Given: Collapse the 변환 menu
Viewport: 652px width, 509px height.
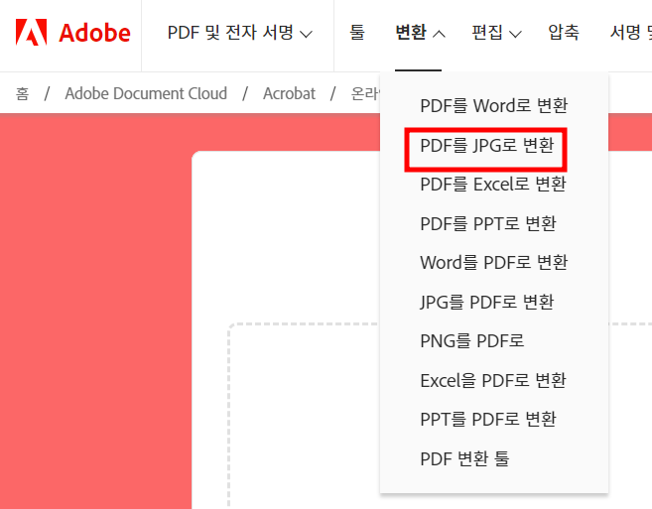Looking at the screenshot, I should (420, 33).
